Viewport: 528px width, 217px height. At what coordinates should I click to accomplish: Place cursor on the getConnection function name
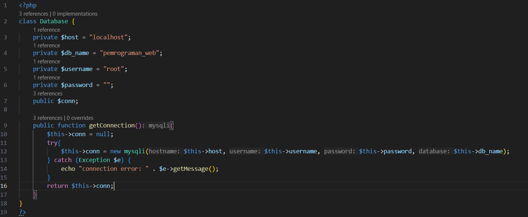point(112,125)
